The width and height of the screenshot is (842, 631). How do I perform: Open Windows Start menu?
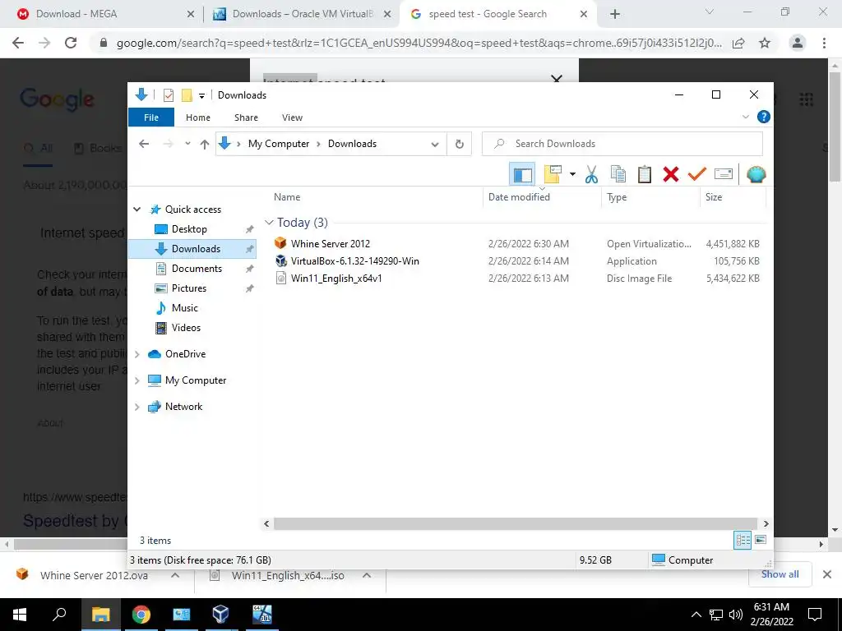pos(20,615)
